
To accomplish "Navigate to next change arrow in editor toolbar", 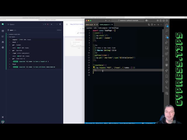I will (158, 24).
